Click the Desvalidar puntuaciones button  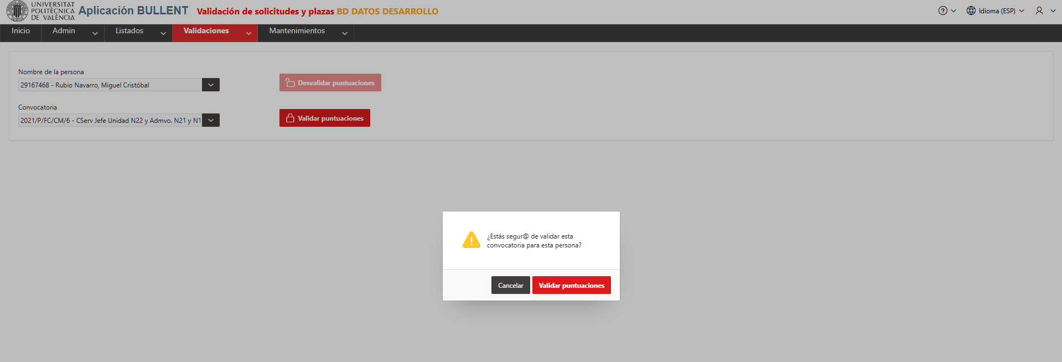click(x=330, y=82)
